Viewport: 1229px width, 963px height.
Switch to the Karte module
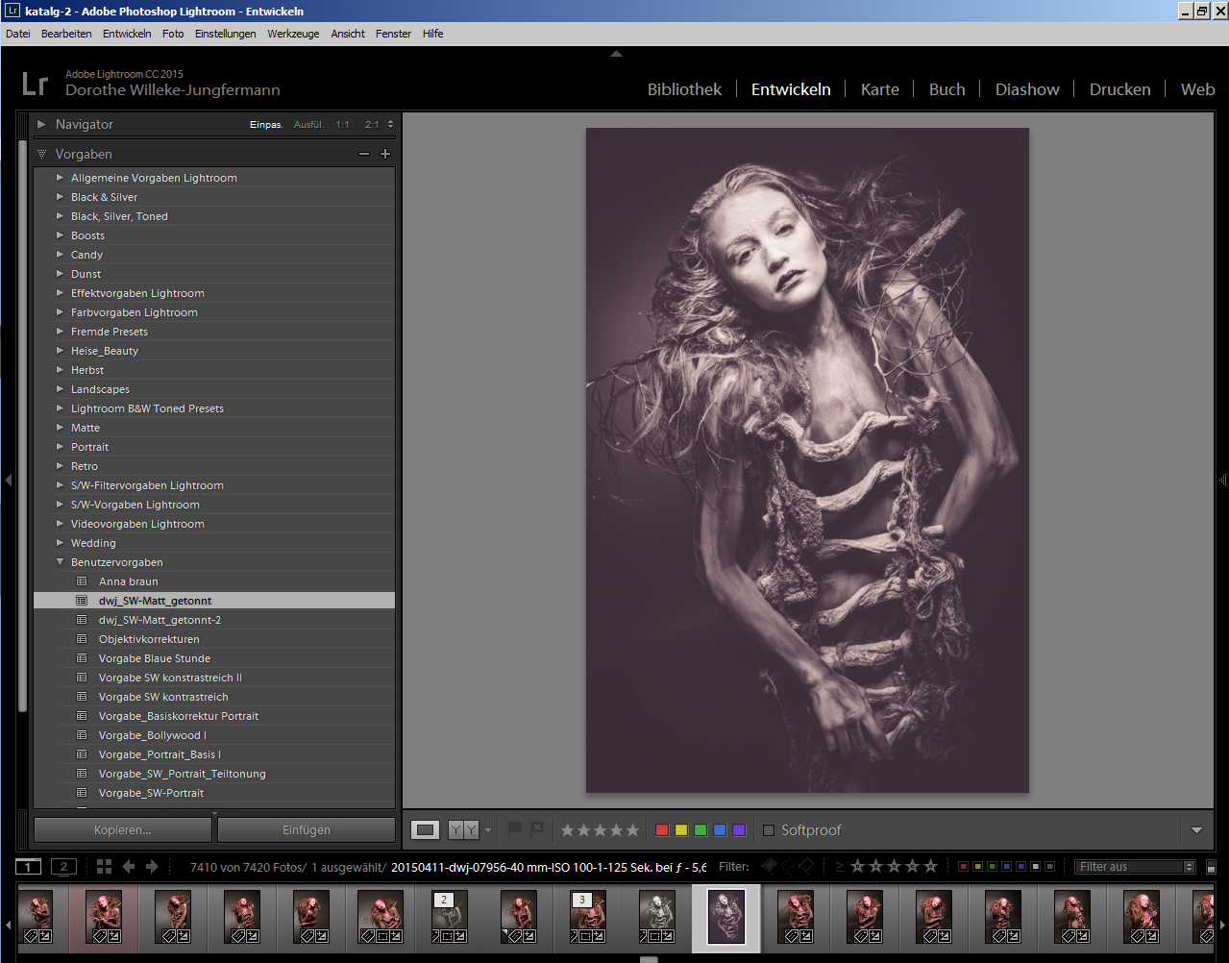coord(879,89)
